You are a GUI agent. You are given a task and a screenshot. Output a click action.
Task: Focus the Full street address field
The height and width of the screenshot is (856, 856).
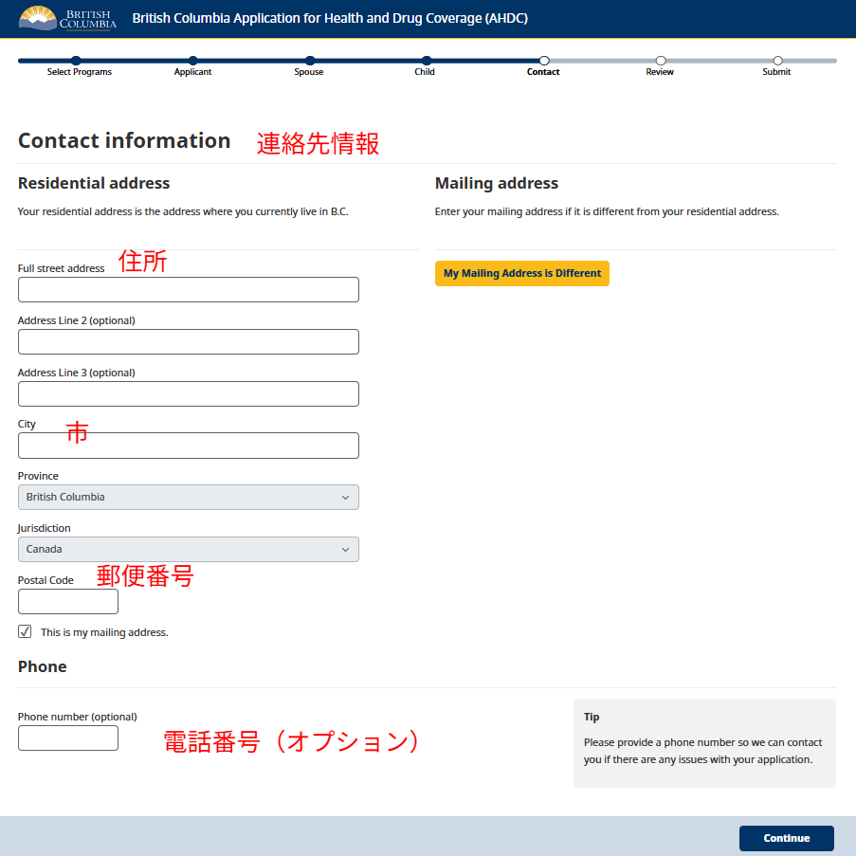189,289
